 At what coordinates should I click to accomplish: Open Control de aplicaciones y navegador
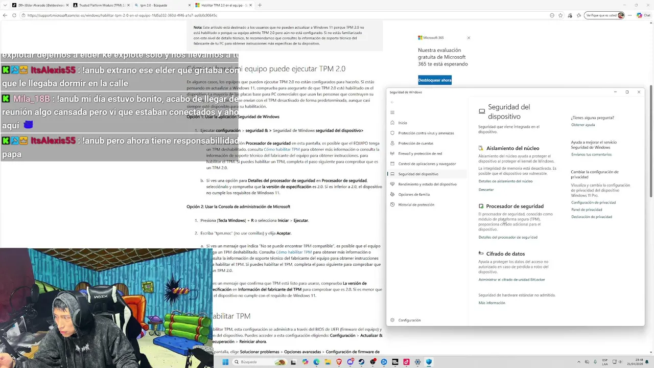point(427,164)
